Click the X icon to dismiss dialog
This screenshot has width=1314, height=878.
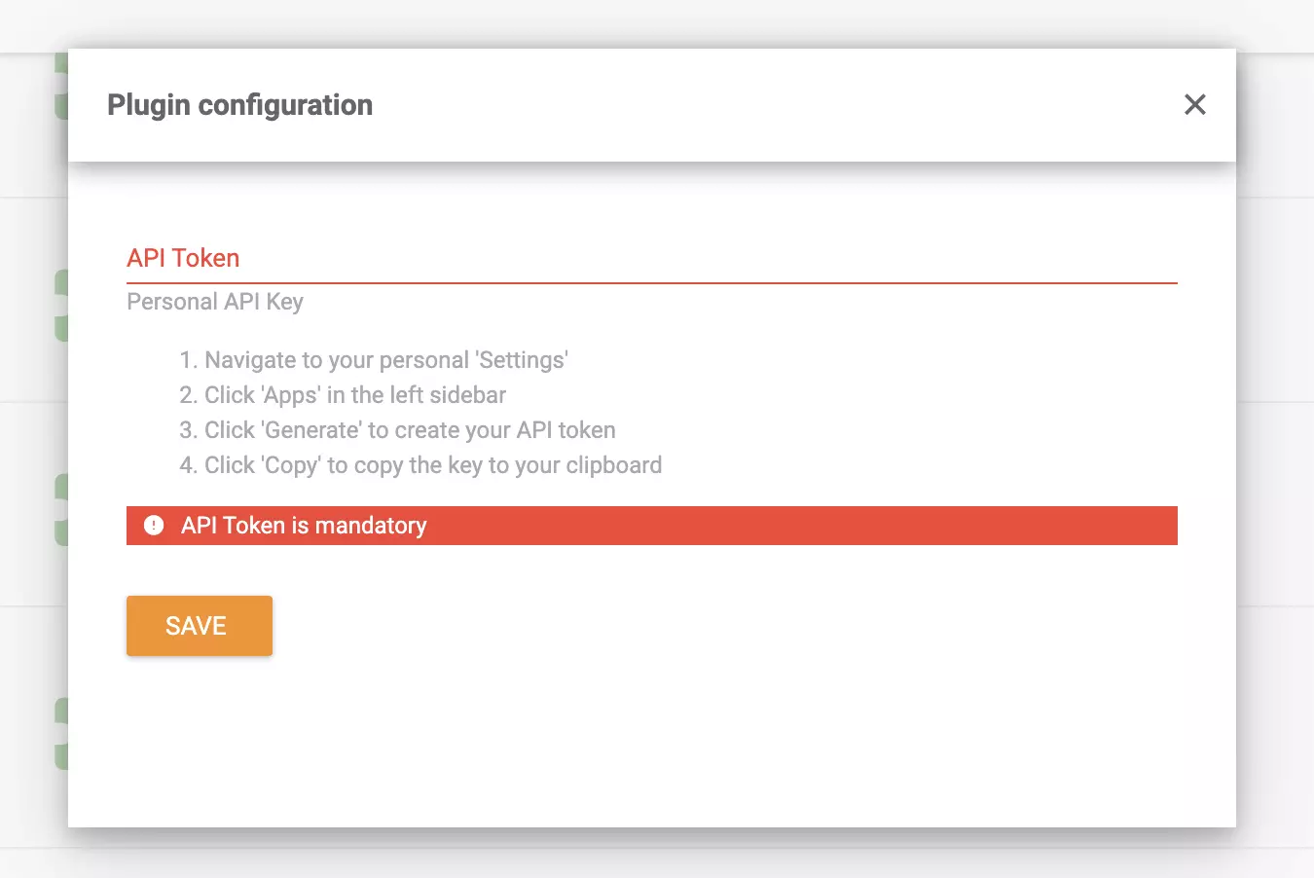pos(1194,104)
